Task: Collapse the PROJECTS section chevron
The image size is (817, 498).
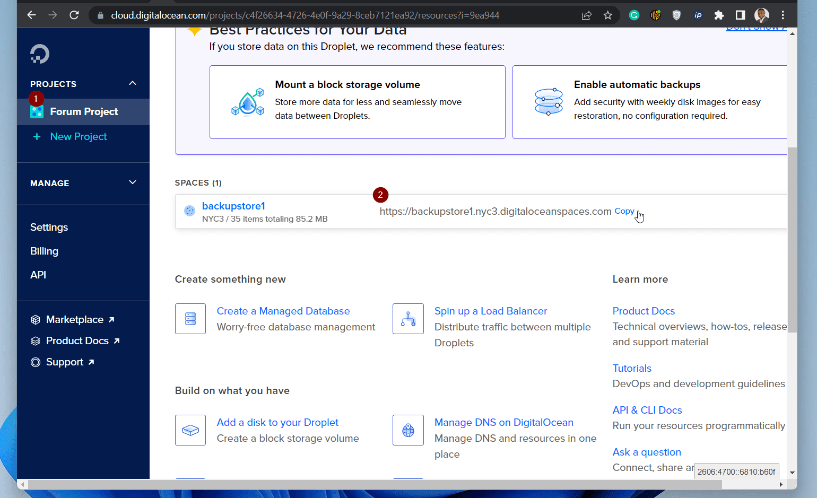Action: [133, 83]
